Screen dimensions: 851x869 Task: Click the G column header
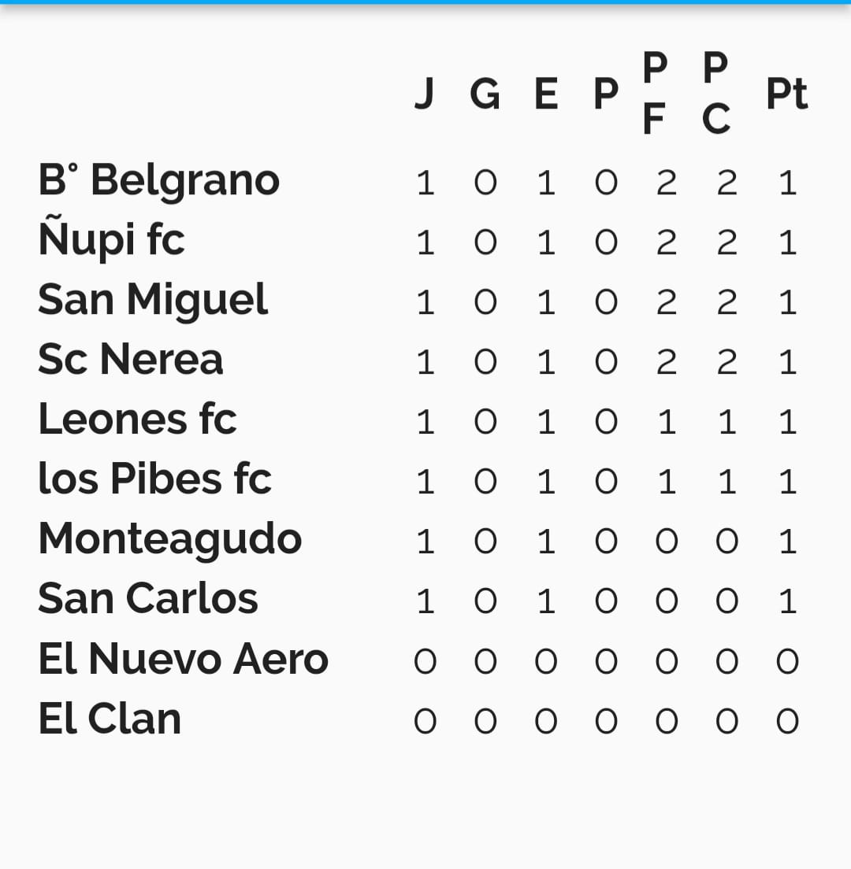[485, 94]
